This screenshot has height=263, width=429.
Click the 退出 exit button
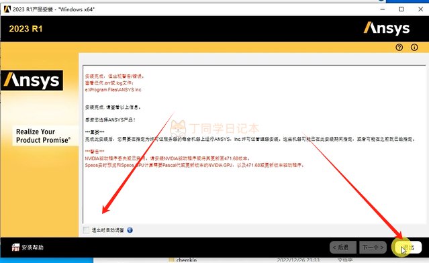pos(408,248)
